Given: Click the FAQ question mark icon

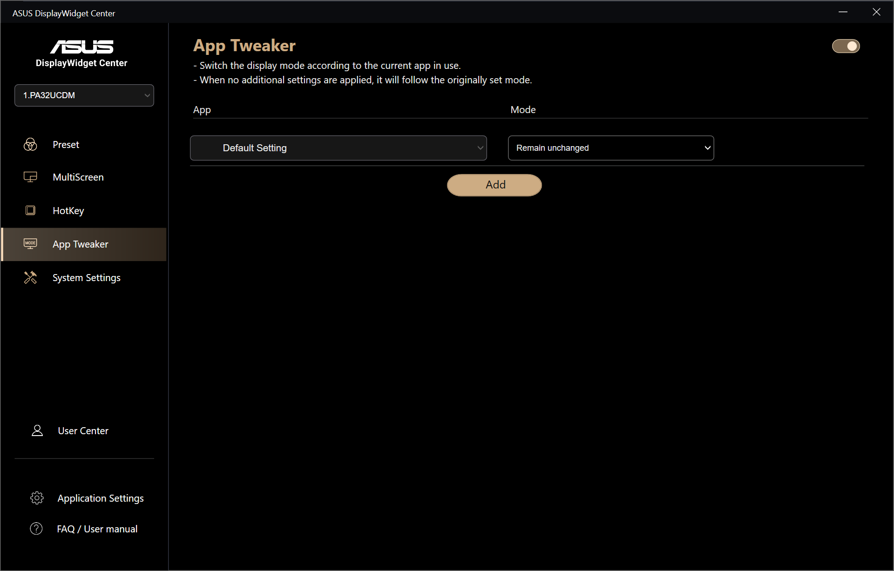Looking at the screenshot, I should click(36, 529).
